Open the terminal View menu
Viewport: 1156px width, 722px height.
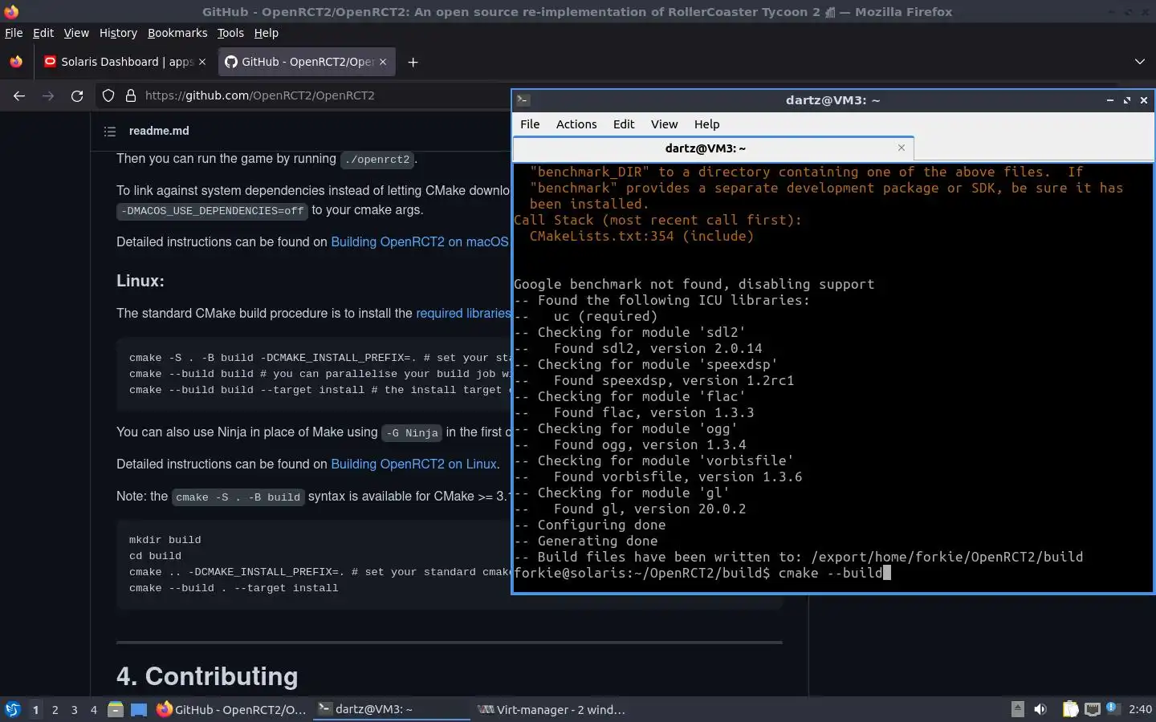pyautogui.click(x=664, y=124)
